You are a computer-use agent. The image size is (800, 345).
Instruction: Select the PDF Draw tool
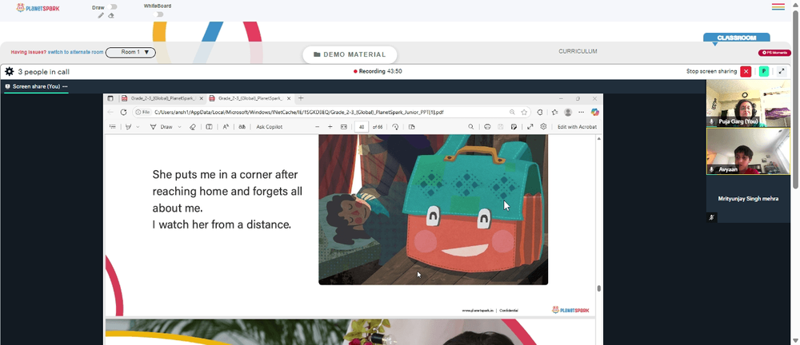(x=162, y=127)
